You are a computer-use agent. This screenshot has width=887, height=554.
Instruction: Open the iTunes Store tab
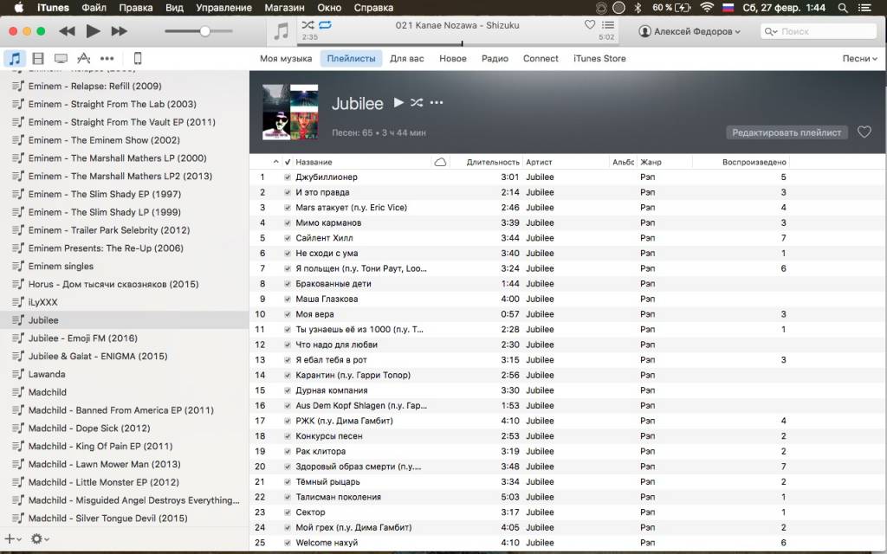coord(599,58)
